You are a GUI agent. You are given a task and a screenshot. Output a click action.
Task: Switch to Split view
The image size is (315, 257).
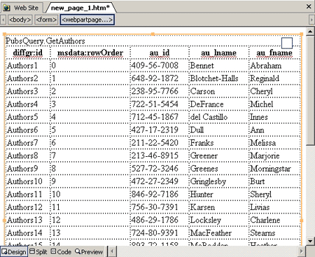[x=38, y=252]
